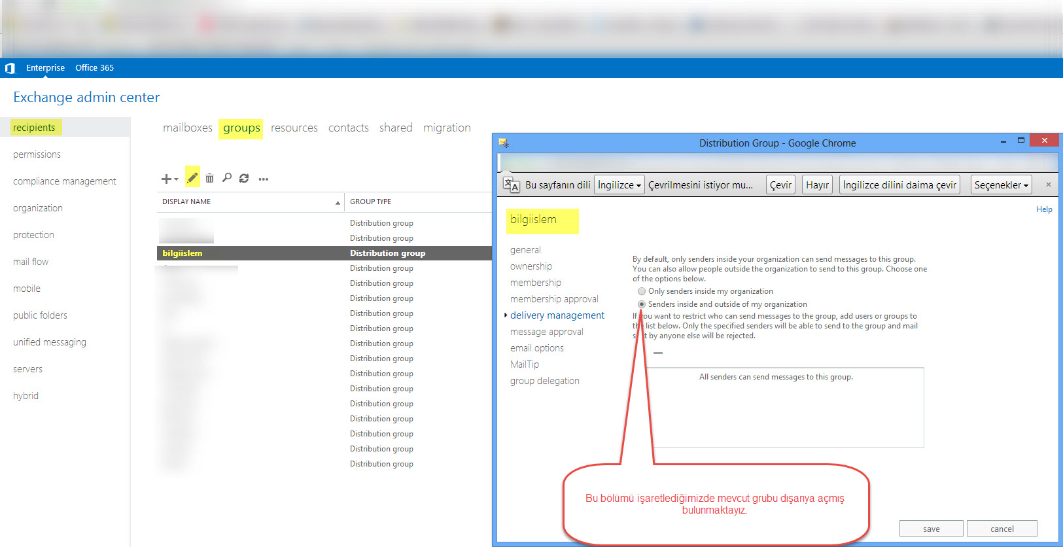Image resolution: width=1063 pixels, height=547 pixels.
Task: Open the contacts tab
Action: click(x=349, y=128)
